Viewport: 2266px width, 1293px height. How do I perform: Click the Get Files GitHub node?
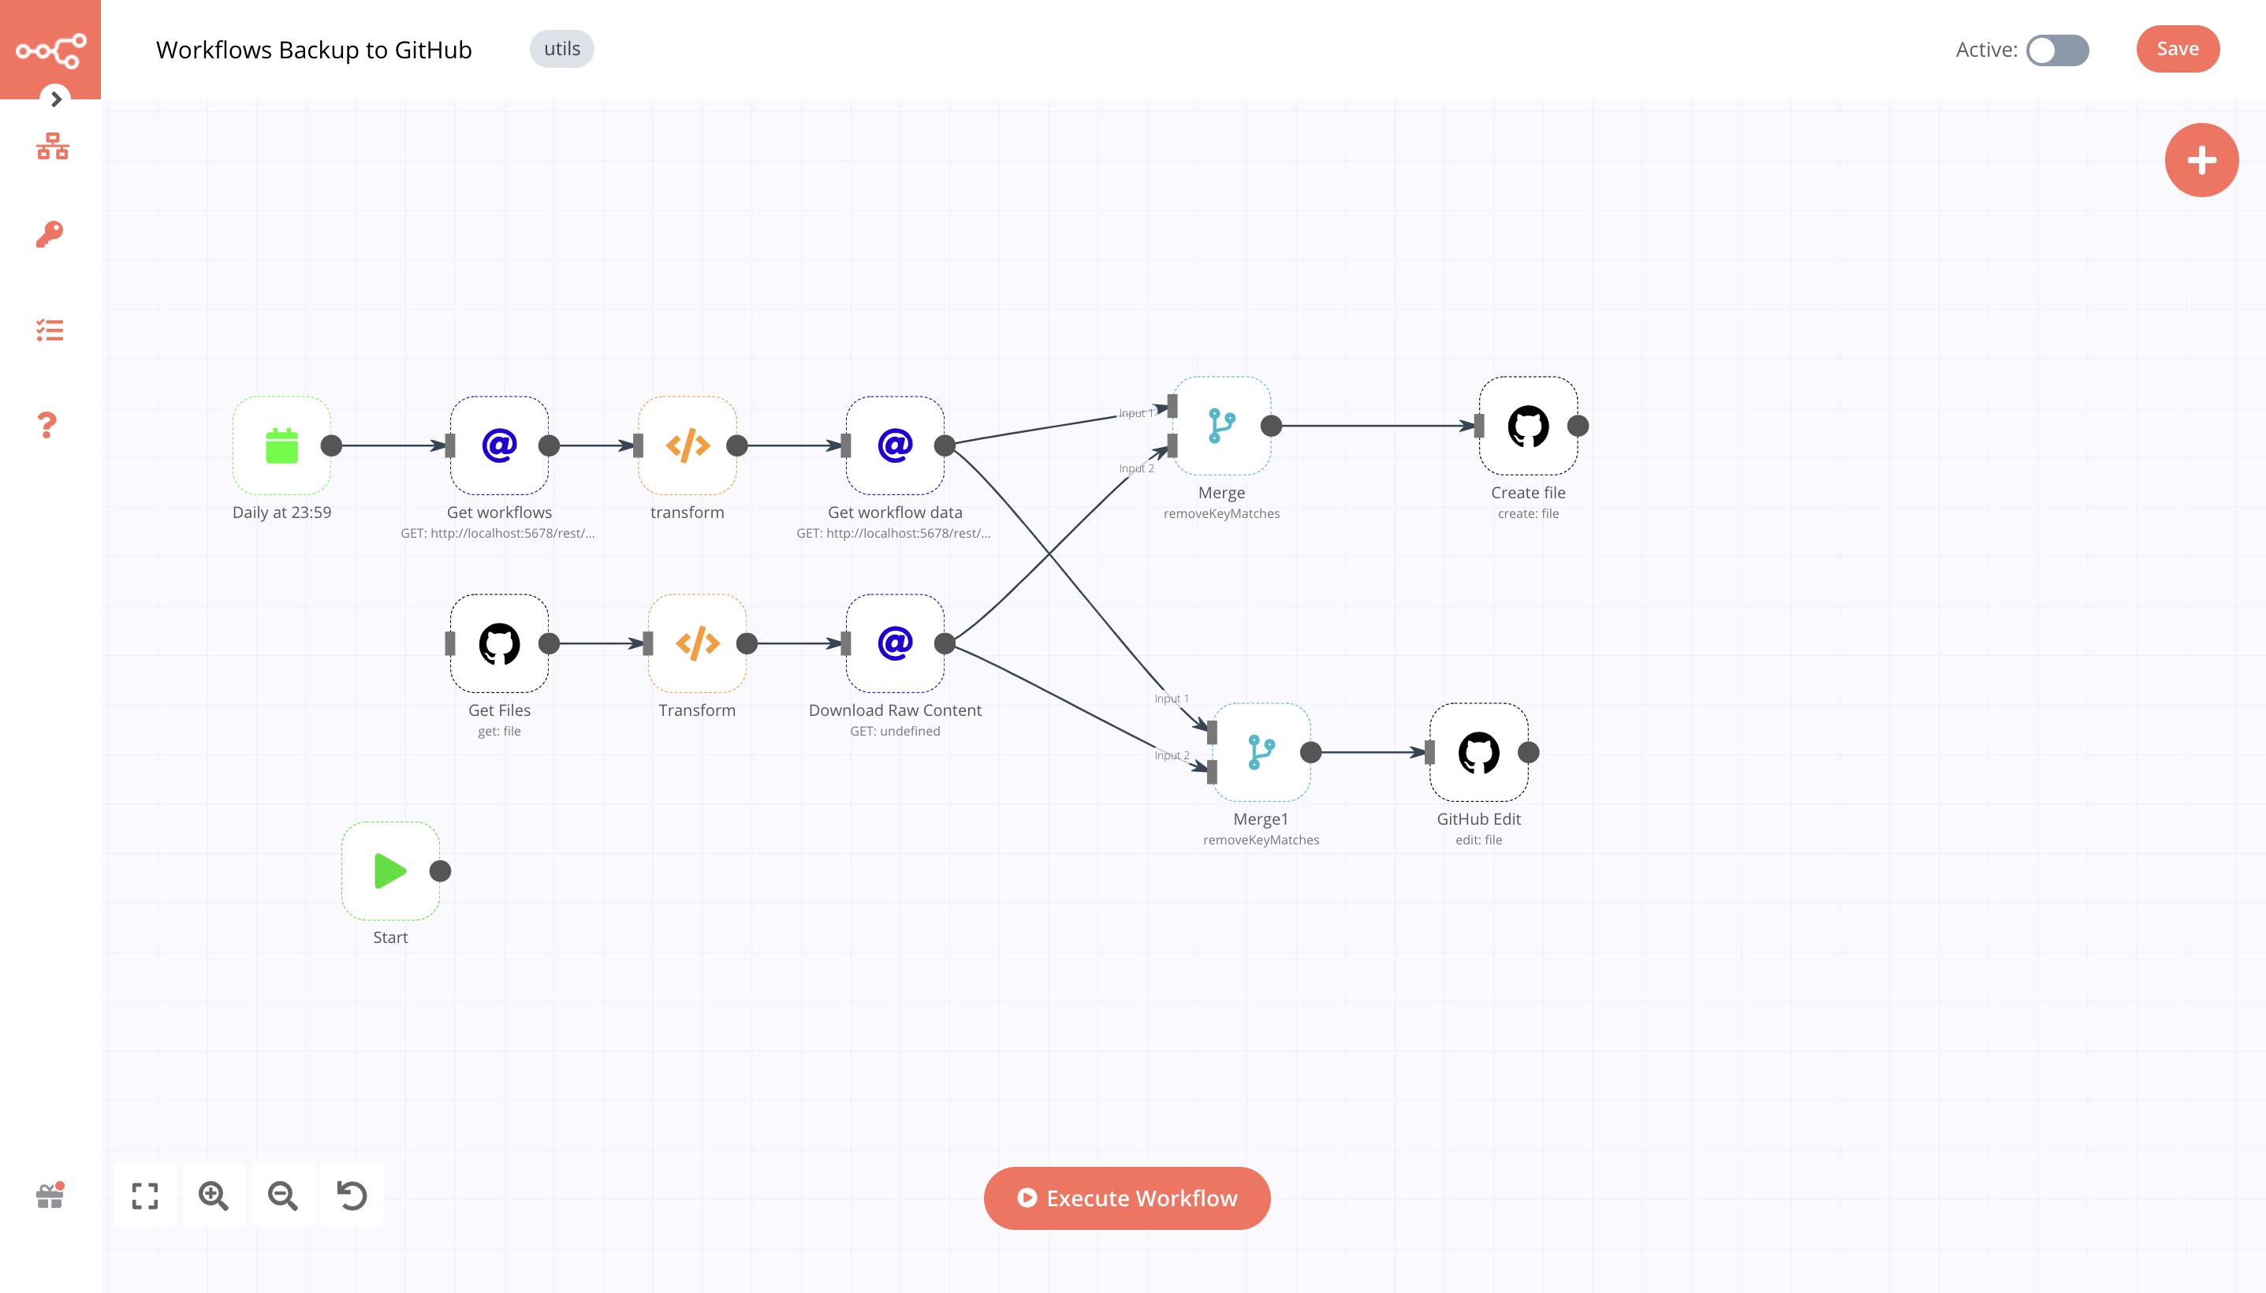(x=500, y=643)
